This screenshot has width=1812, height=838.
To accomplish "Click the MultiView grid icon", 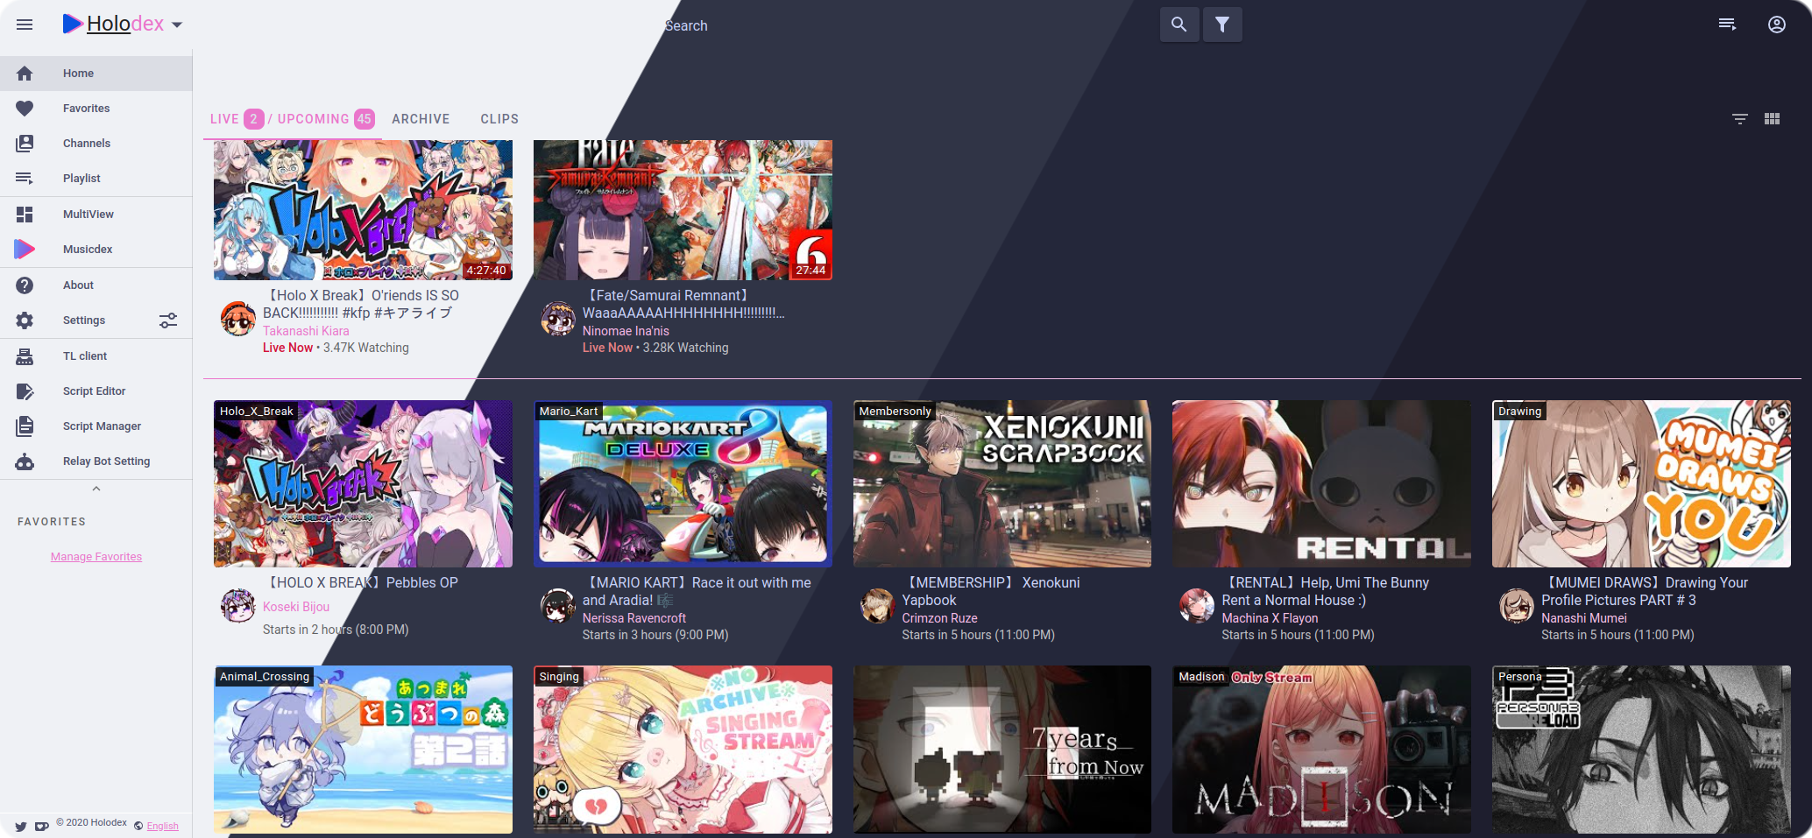I will (x=25, y=215).
